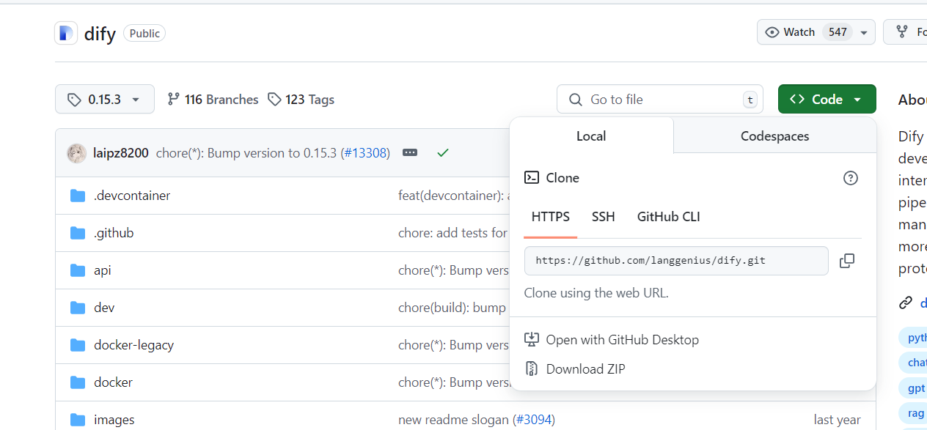Open the dev folder name
Screen dimensions: 927x430
104,308
